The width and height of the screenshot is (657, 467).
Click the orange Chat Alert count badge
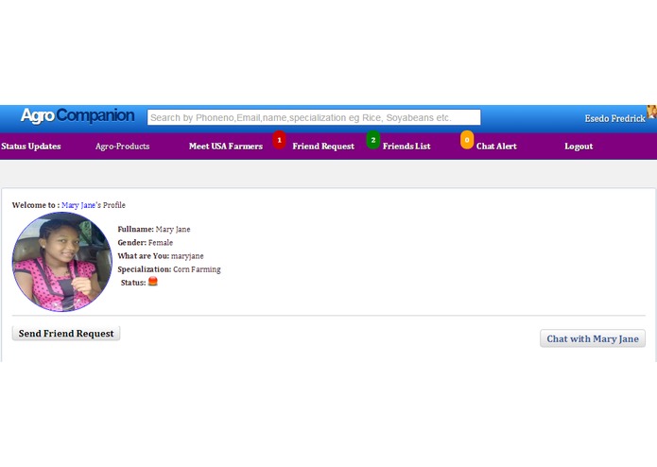(x=467, y=140)
